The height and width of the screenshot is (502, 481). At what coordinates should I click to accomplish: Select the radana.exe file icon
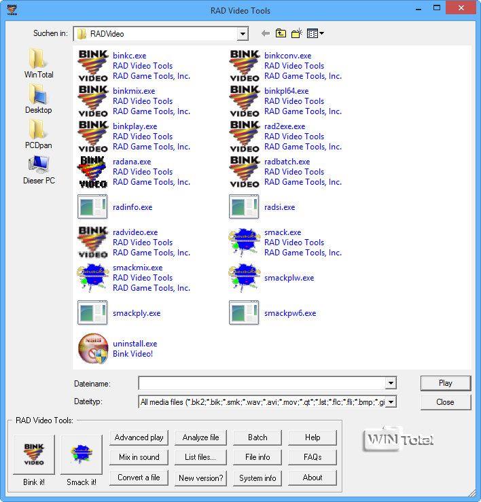[92, 172]
